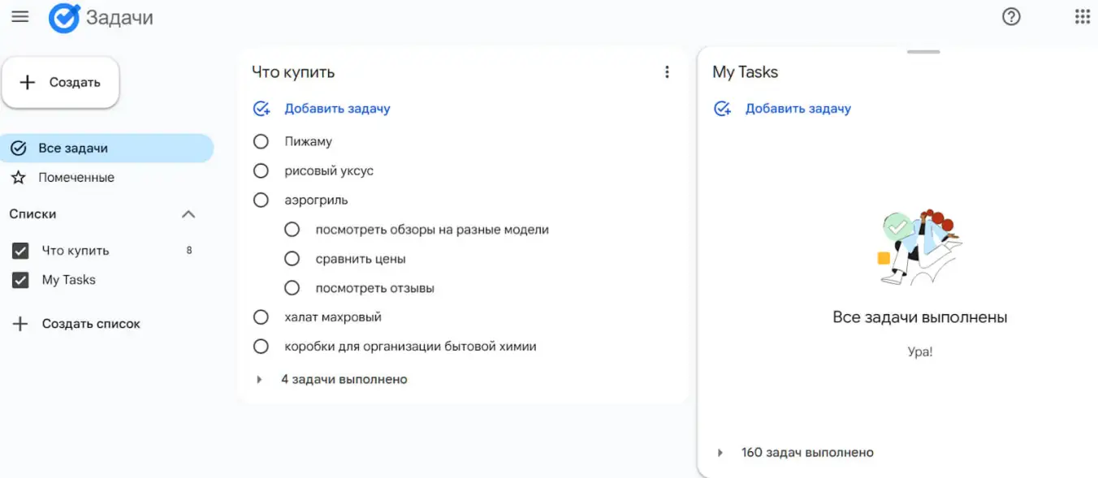Click add-task icon in Что купить list
1098x478 pixels.
pos(262,109)
